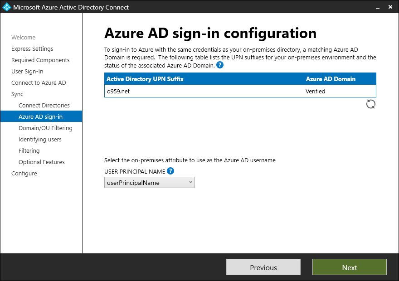Select Express Settings in the sidebar
The height and width of the screenshot is (281, 399).
coord(32,48)
